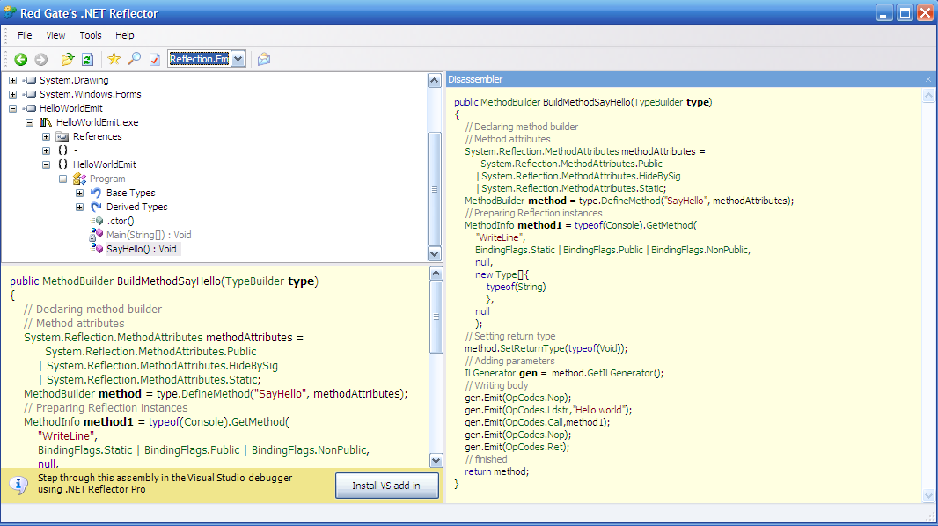Expand the Derived Types node
This screenshot has height=526, width=938.
pos(79,207)
